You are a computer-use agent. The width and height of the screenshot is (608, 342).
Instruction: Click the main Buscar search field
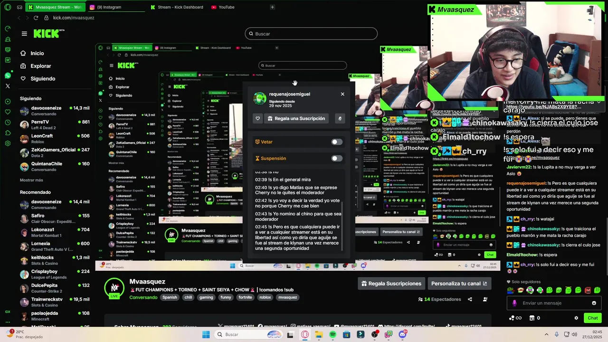311,34
